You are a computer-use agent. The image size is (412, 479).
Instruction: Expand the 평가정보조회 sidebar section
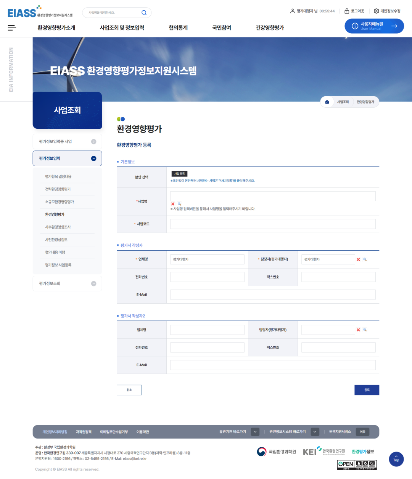pyautogui.click(x=93, y=283)
